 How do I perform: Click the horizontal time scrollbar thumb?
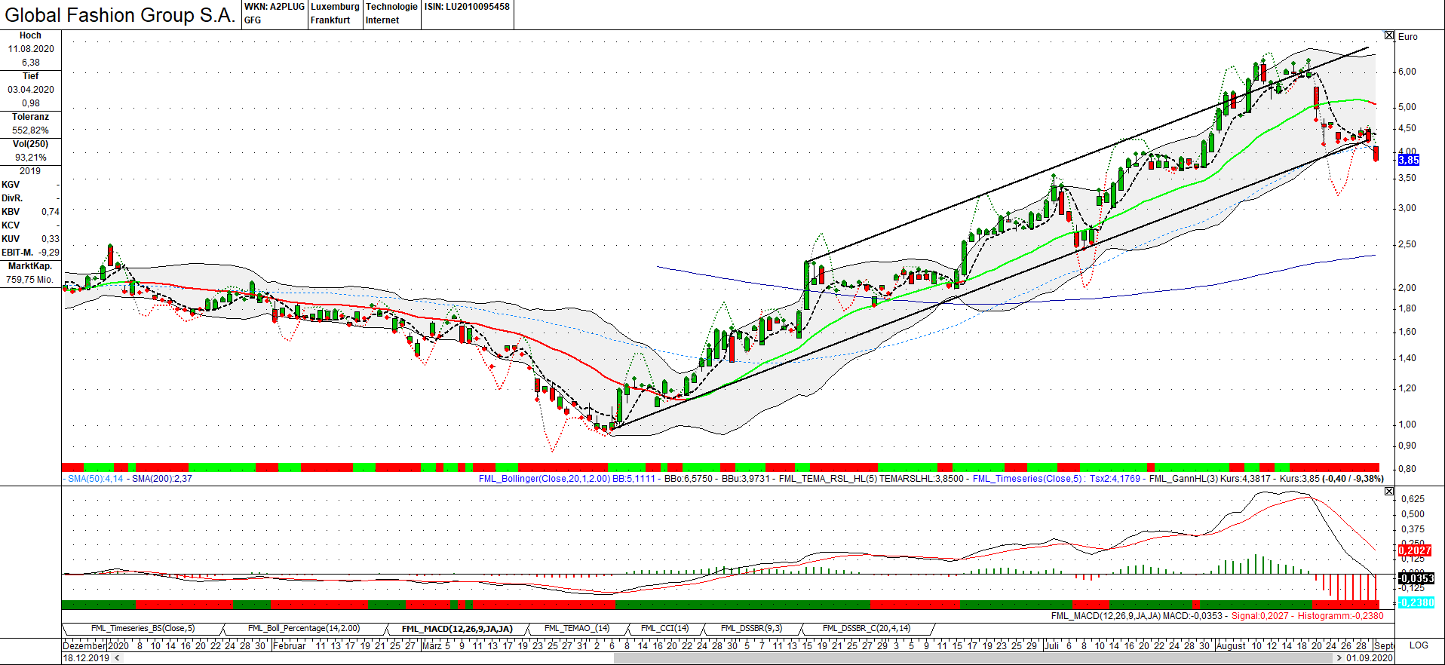974,657
